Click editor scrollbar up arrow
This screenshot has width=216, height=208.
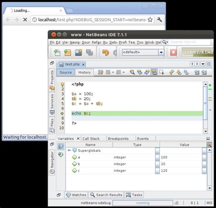click(206, 84)
